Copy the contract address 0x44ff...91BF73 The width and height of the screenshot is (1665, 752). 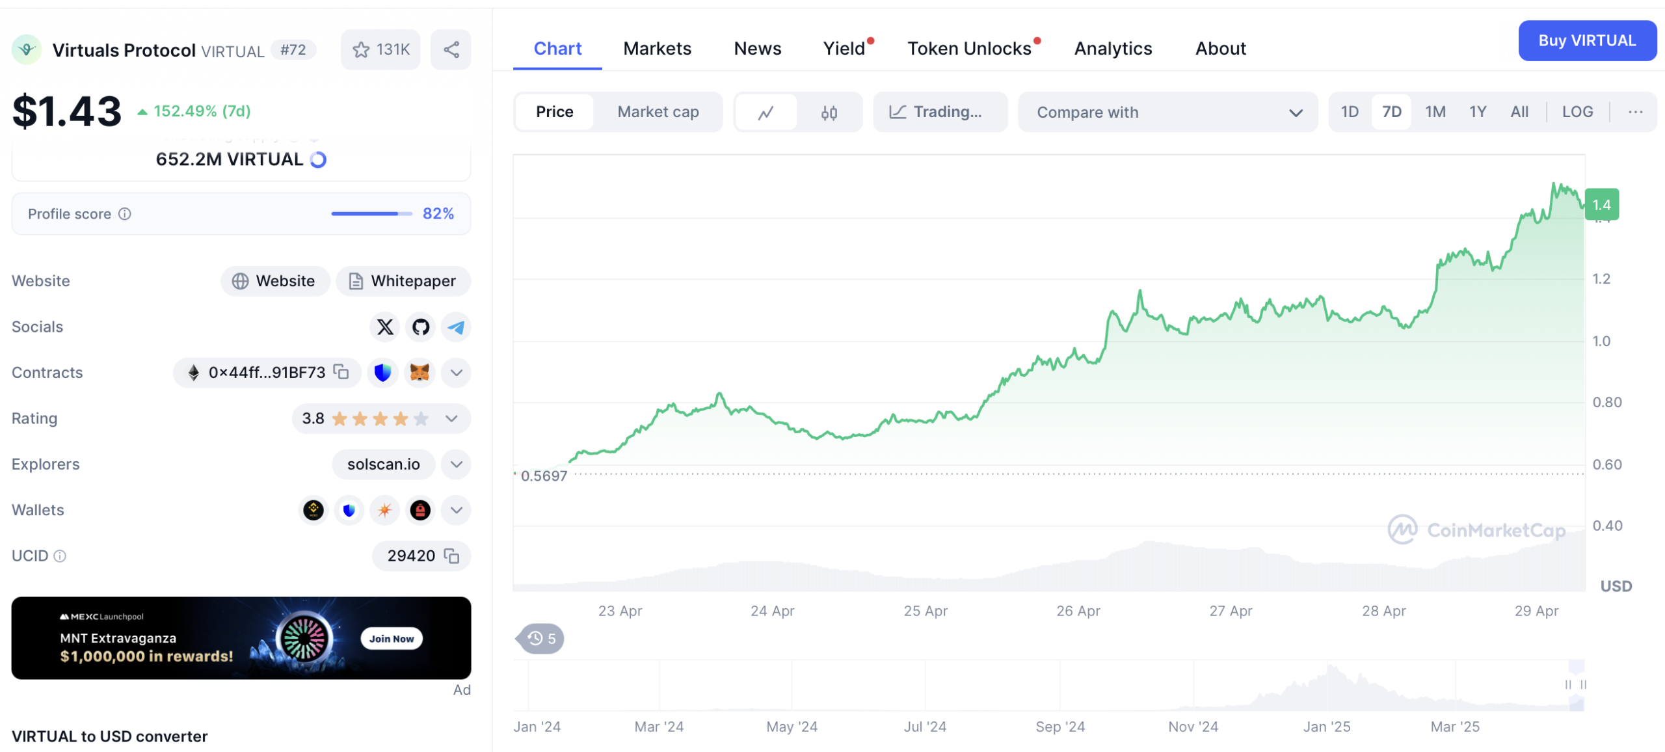341,371
